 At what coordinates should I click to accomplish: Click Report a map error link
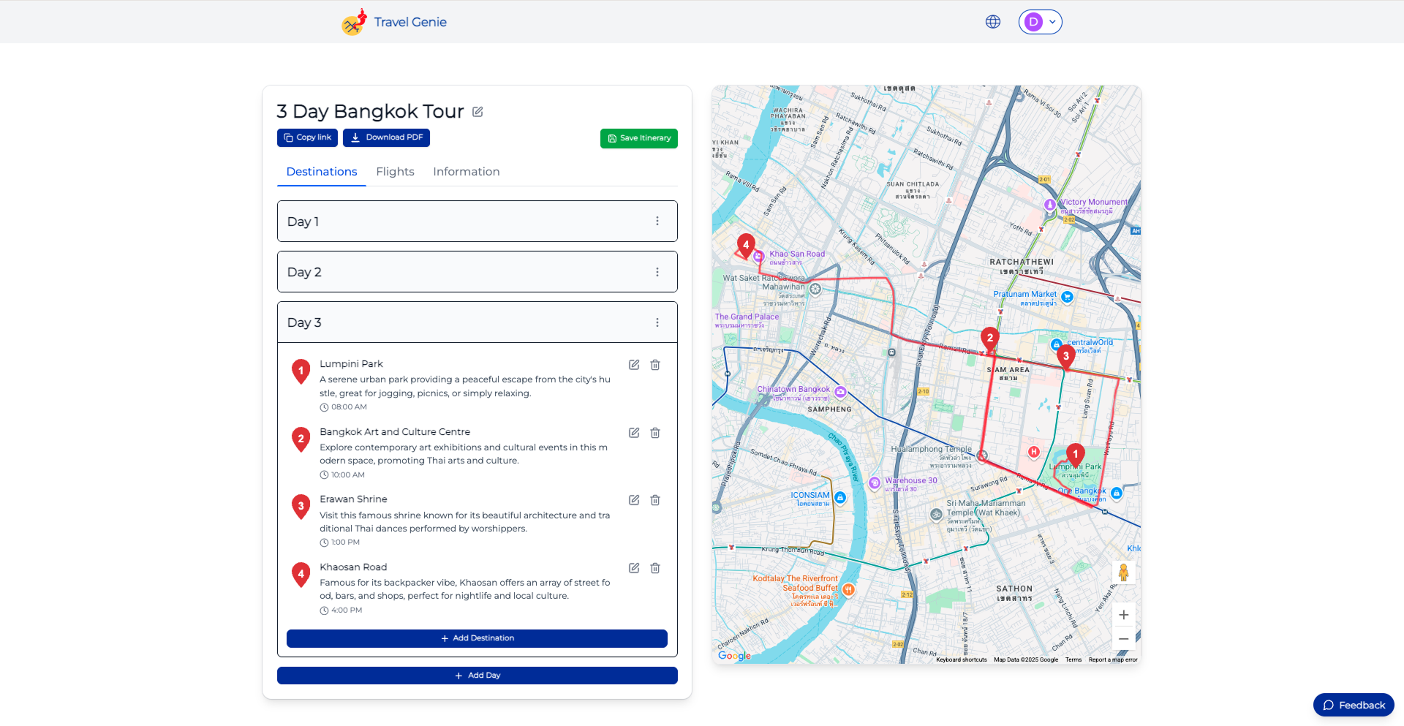click(x=1112, y=659)
